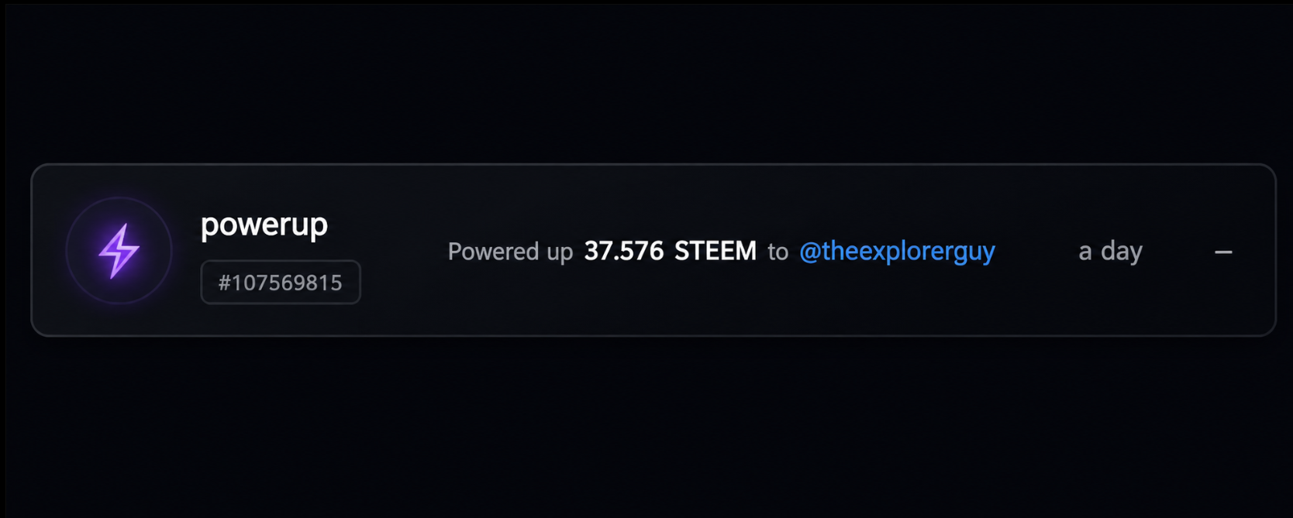The width and height of the screenshot is (1293, 518).
Task: Click the STEEM currency label
Action: tap(715, 251)
